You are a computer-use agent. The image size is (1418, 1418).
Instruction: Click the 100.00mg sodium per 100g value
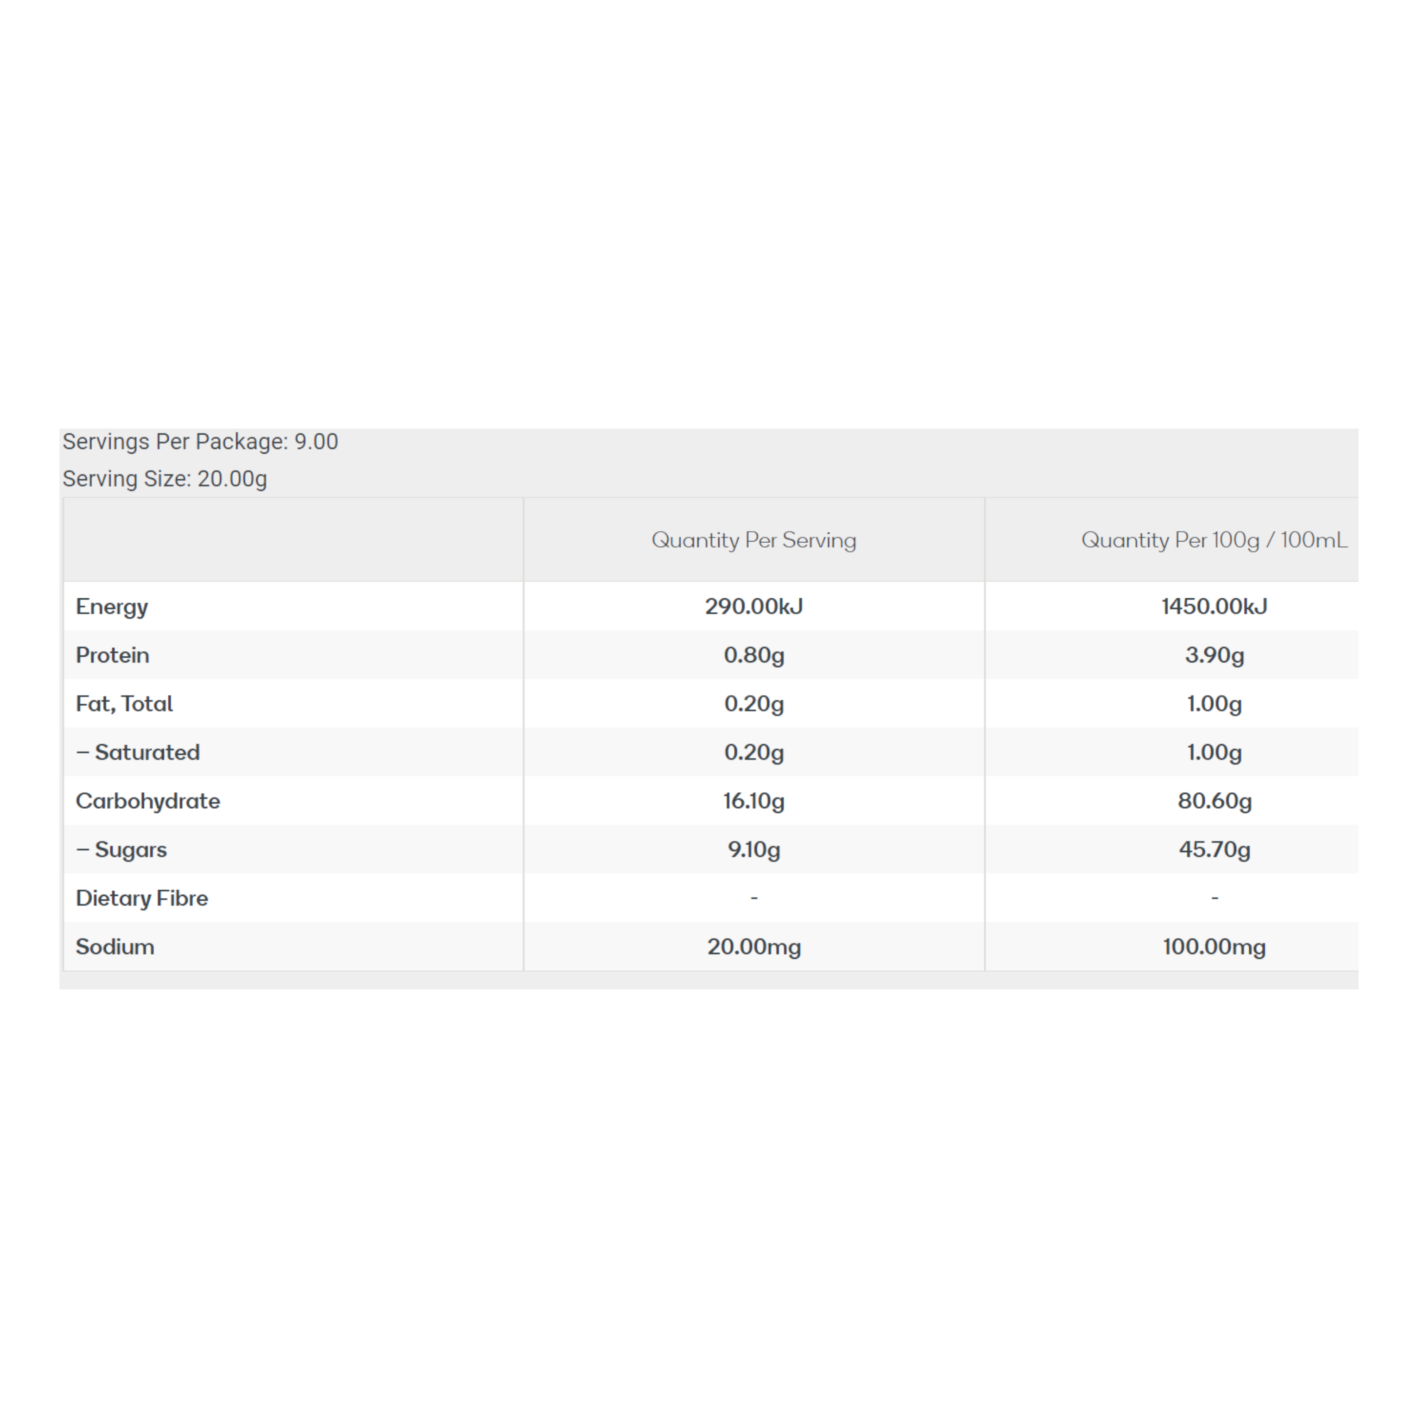click(x=1214, y=946)
